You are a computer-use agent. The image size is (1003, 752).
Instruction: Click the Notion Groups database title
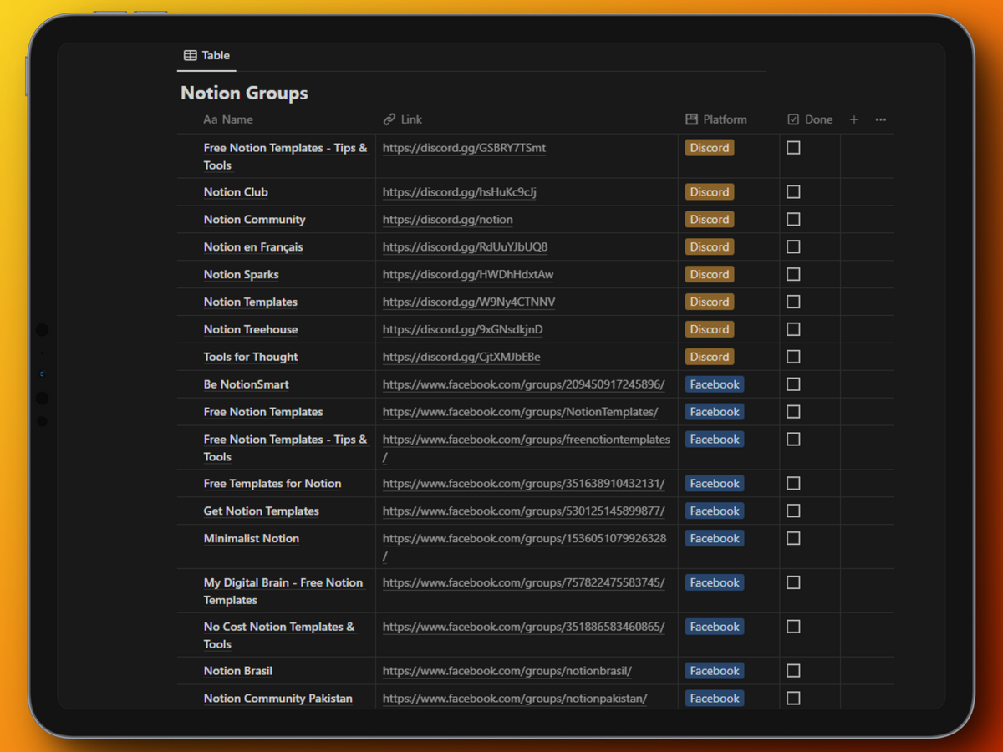(x=244, y=94)
